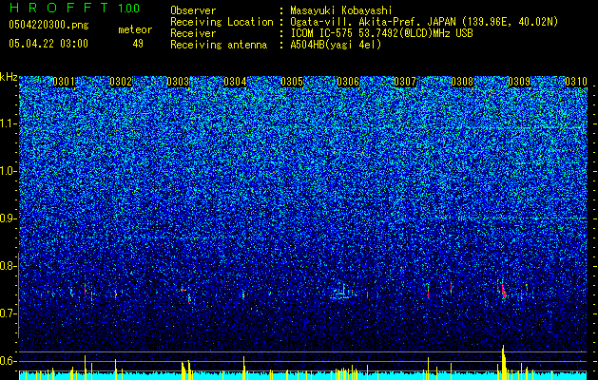Image resolution: width=598 pixels, height=380 pixels.
Task: Click the ICOM IC-575 receiver text
Action: (x=381, y=33)
